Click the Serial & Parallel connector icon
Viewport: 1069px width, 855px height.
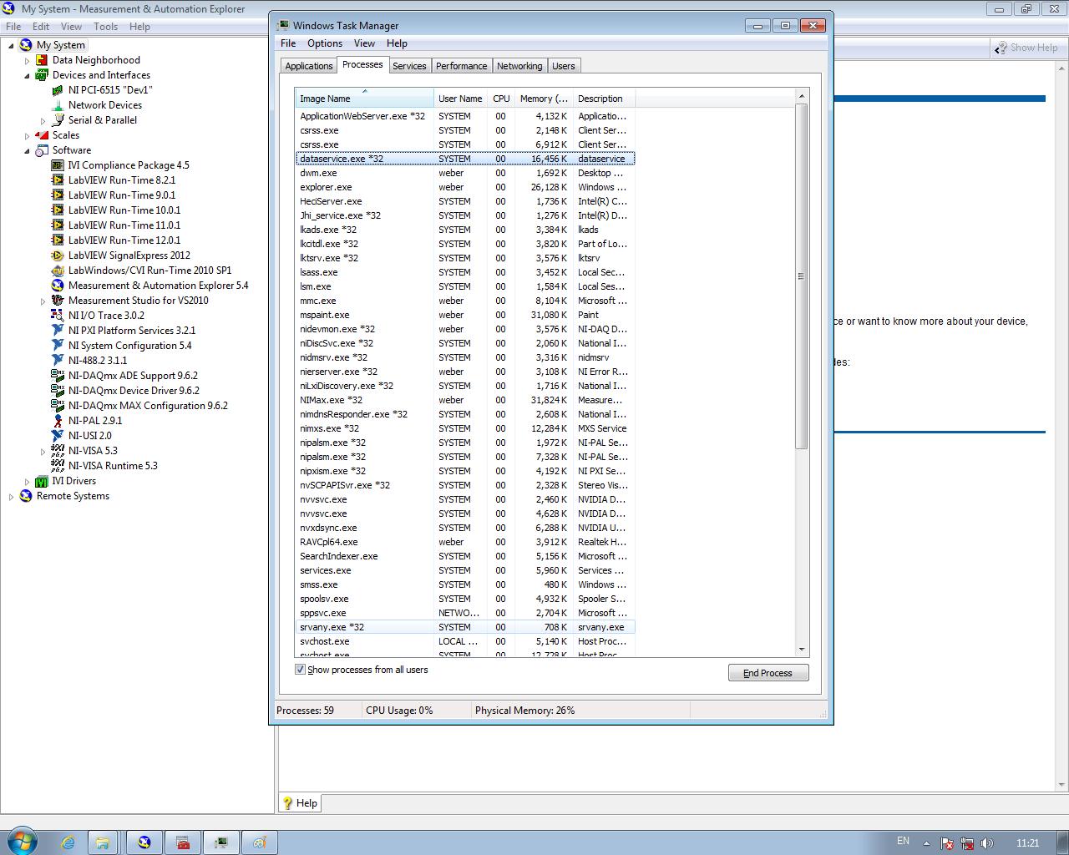58,120
